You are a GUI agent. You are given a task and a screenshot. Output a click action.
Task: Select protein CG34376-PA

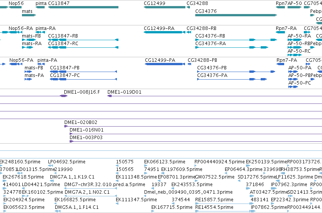tap(232, 79)
